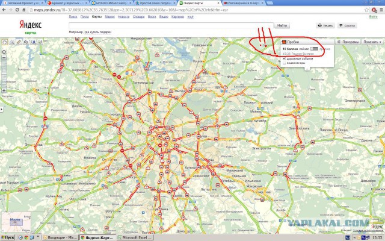This screenshot has width=385, height=241.
Task: Open the Панорамы button
Action: coord(348,42)
